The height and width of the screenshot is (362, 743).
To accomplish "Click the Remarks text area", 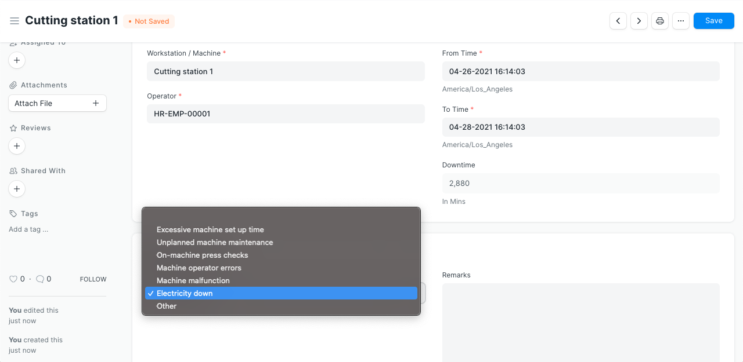I will coord(580,321).
